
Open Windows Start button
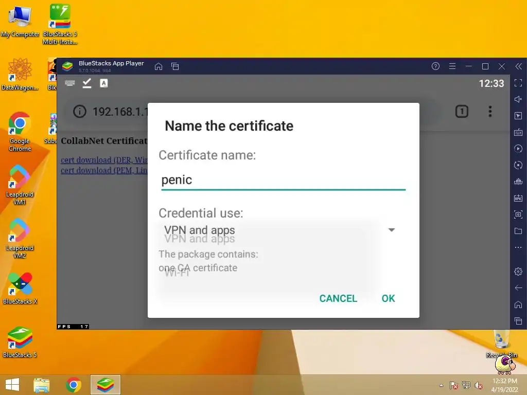12,385
